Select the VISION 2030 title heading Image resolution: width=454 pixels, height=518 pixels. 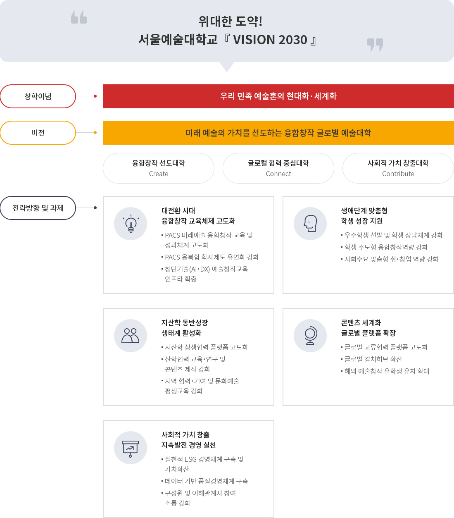click(227, 31)
